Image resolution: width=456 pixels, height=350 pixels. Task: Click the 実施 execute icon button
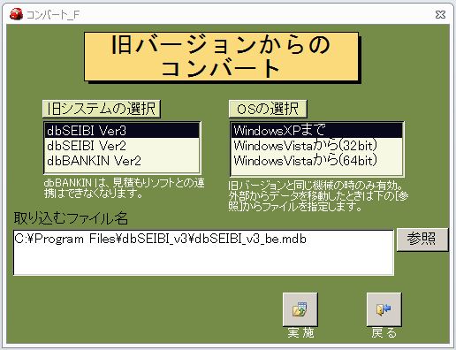tap(300, 309)
